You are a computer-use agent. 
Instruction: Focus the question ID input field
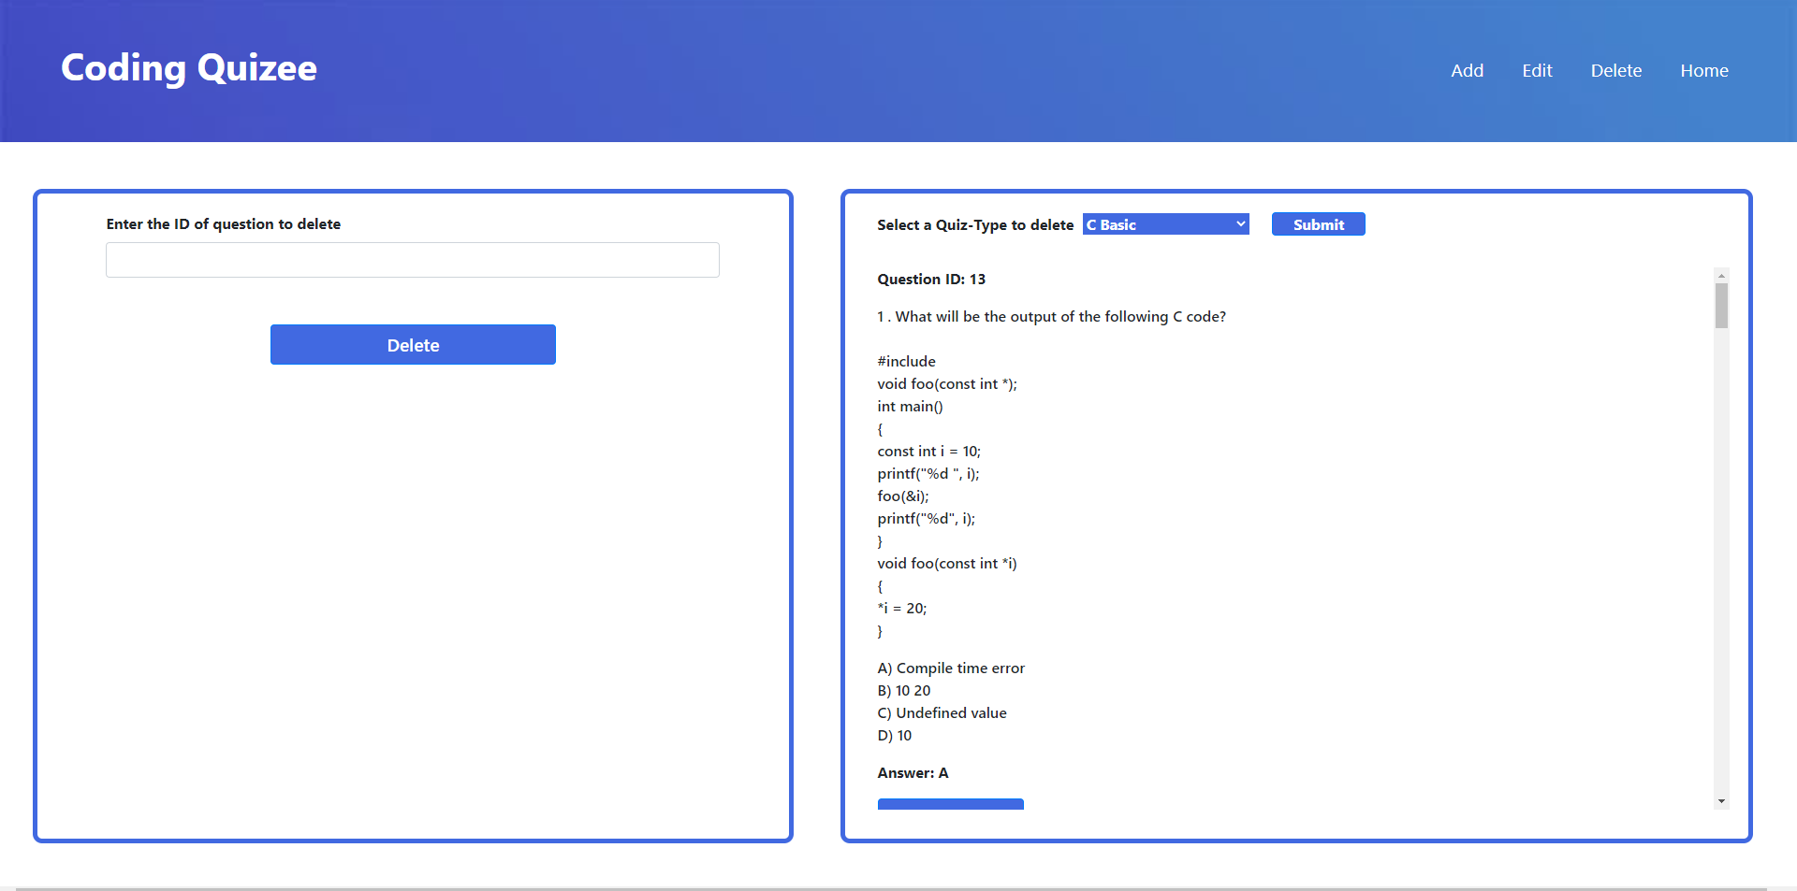point(412,260)
